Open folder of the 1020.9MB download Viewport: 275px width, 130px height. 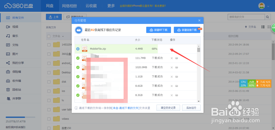pos(177,67)
